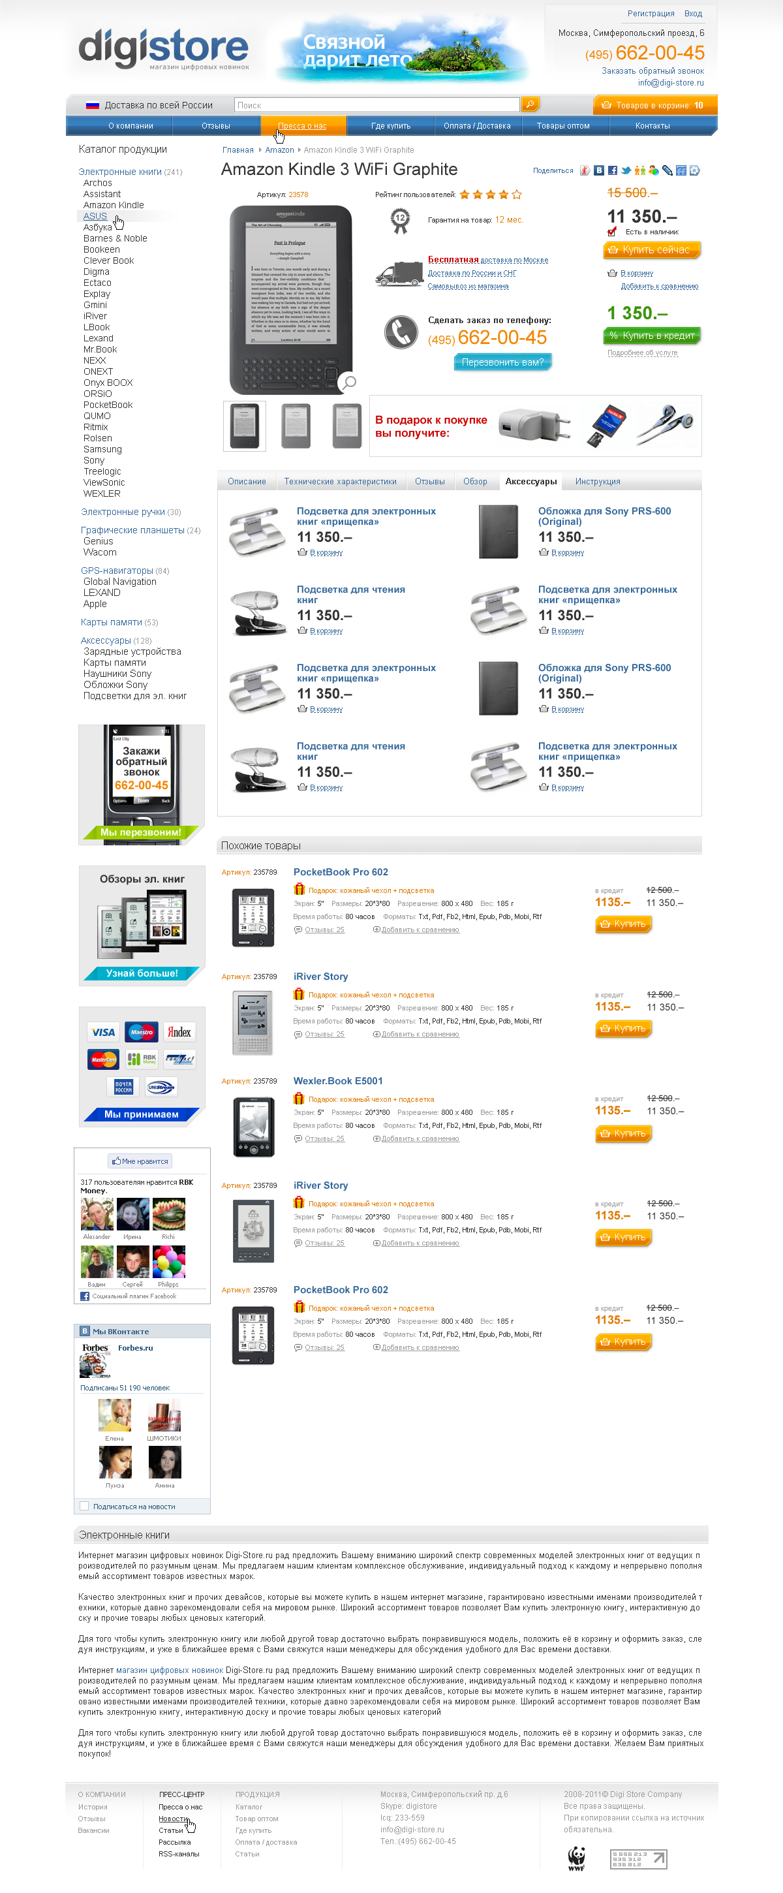Switch to the 'Технические характеристики' tab
This screenshot has width=783, height=1893.
(x=340, y=482)
